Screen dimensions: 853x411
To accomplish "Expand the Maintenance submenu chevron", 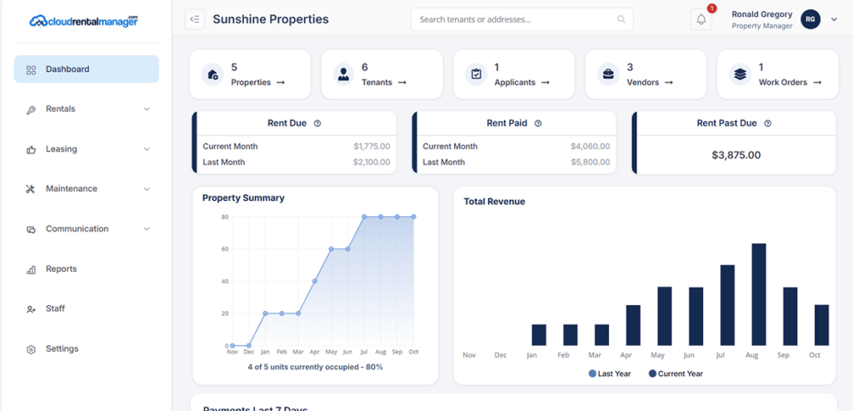I will coord(147,189).
